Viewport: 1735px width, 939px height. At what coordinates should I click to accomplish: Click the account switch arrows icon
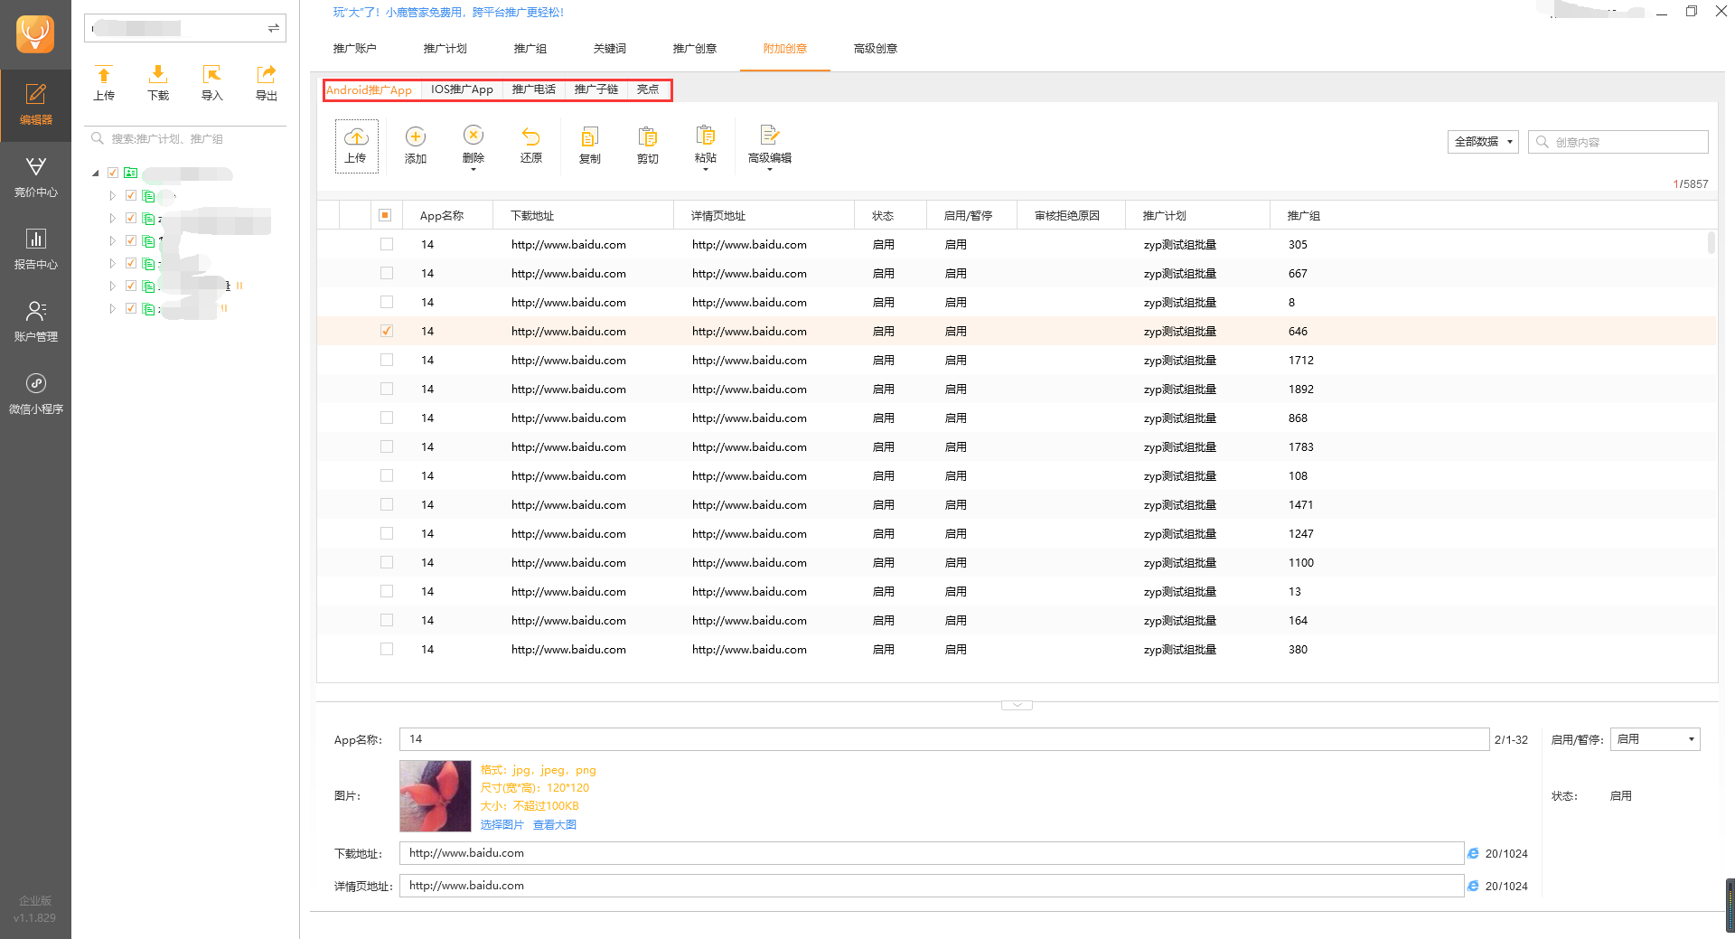(x=273, y=28)
